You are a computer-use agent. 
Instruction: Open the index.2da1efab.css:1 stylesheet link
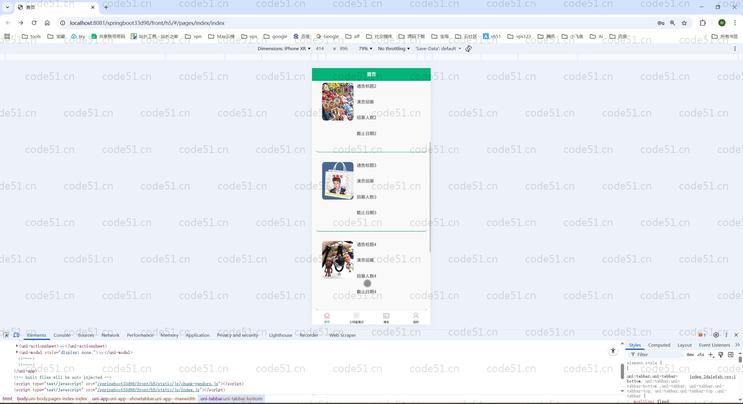[712, 376]
